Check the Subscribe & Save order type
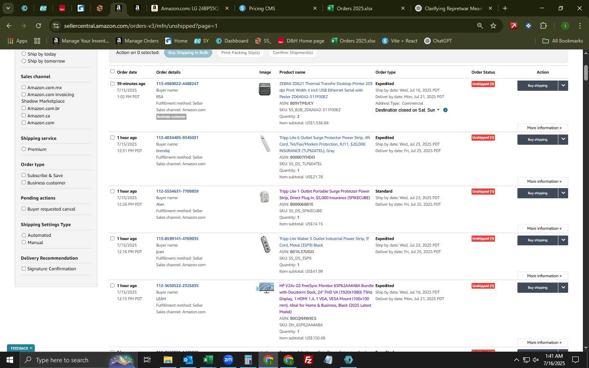Viewport: 589px width, 368px height. pyautogui.click(x=24, y=175)
